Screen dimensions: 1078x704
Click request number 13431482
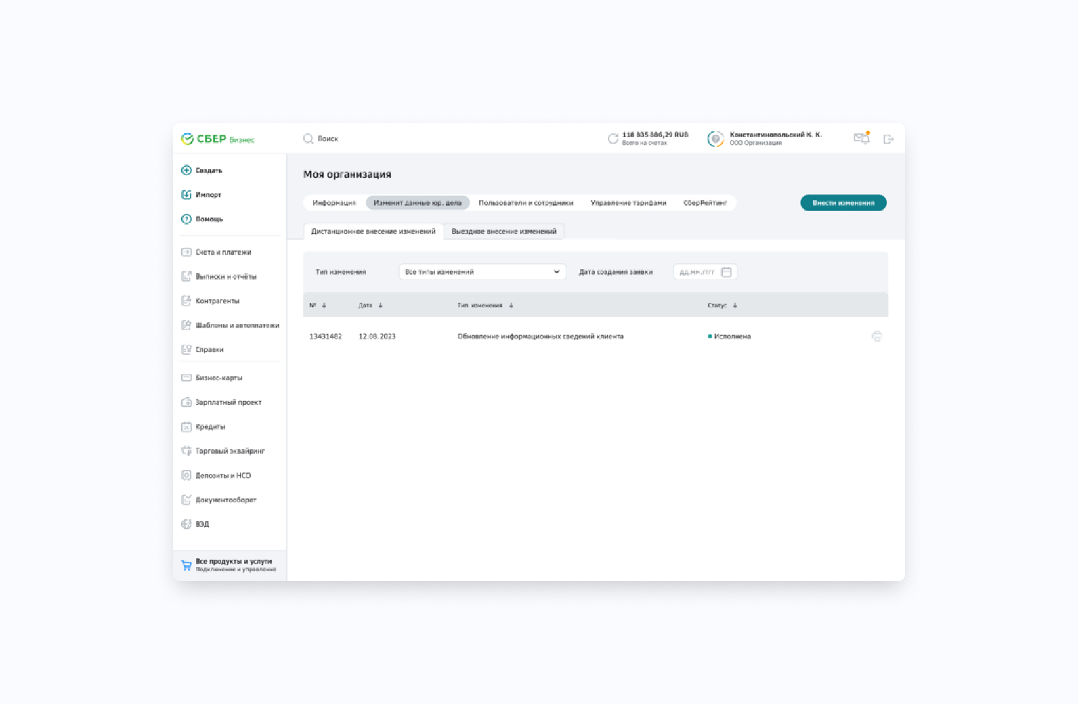coord(326,336)
